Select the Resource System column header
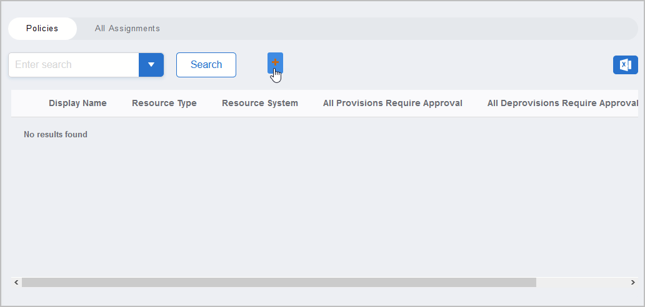 (260, 104)
